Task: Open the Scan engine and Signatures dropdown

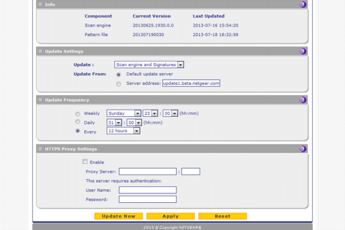Action: tap(149, 64)
